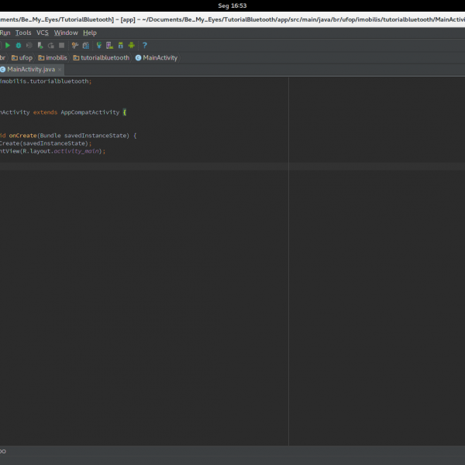Click tutorialbluetooth folder icon in the breadcrumb
Image resolution: width=465 pixels, height=465 pixels.
tap(76, 58)
